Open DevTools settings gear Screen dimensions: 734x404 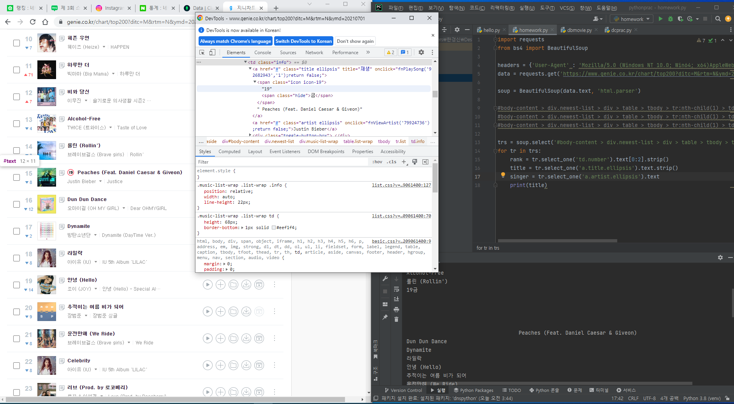421,52
